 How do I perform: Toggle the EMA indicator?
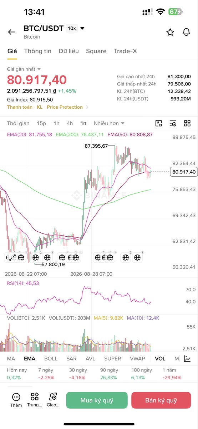click(x=30, y=359)
